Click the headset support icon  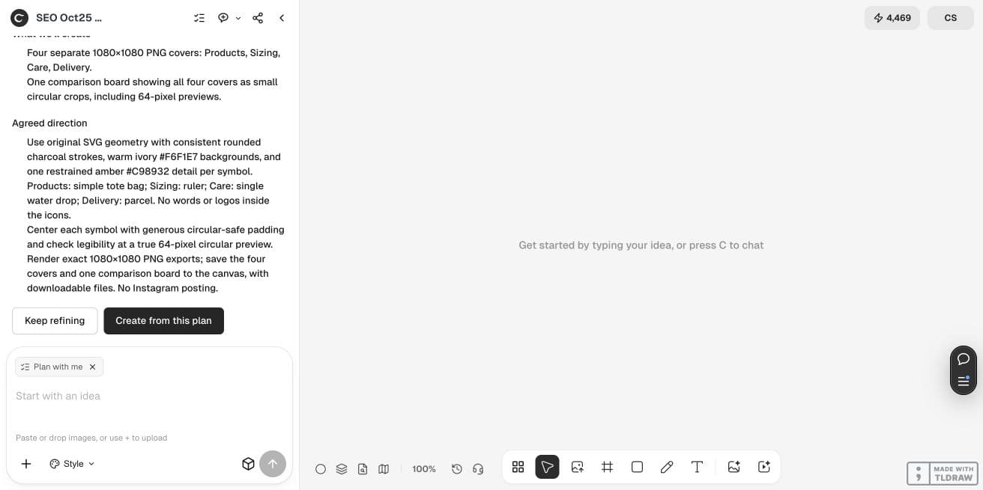point(478,469)
